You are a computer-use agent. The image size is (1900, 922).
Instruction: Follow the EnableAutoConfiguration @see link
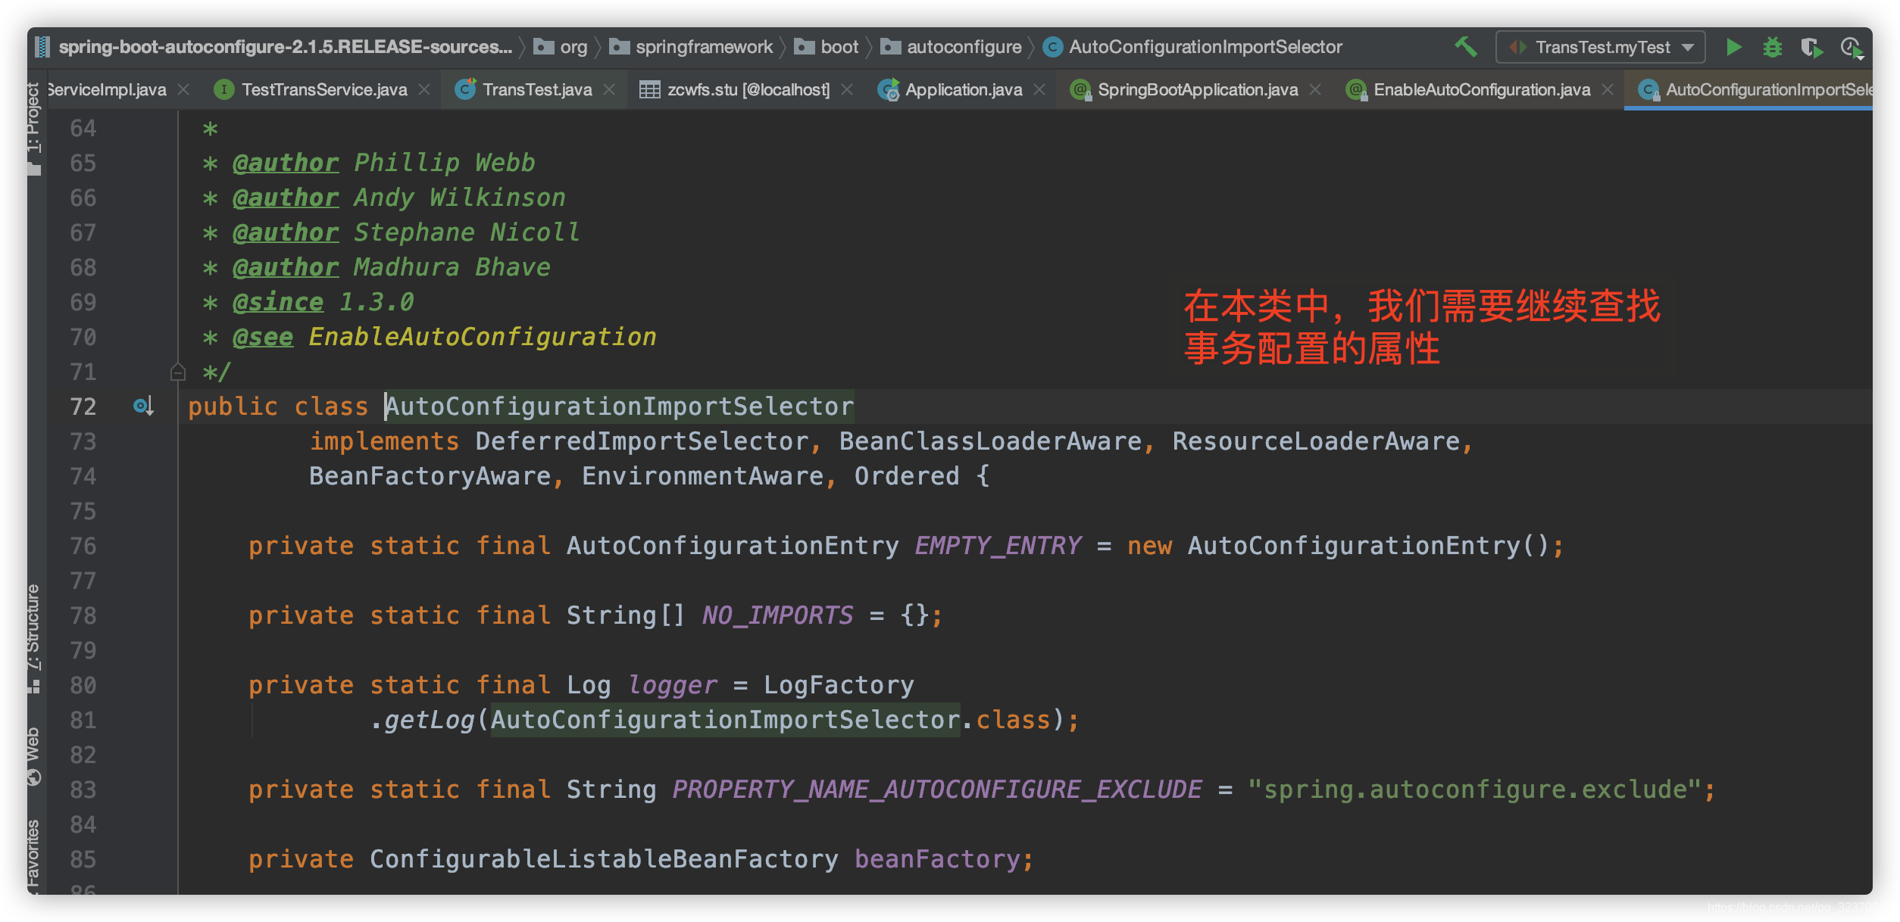(482, 337)
